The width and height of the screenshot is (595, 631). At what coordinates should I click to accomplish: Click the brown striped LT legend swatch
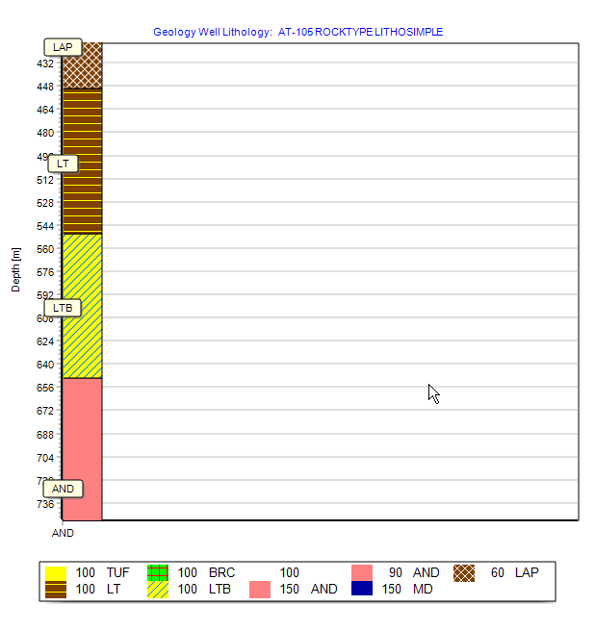tap(56, 590)
